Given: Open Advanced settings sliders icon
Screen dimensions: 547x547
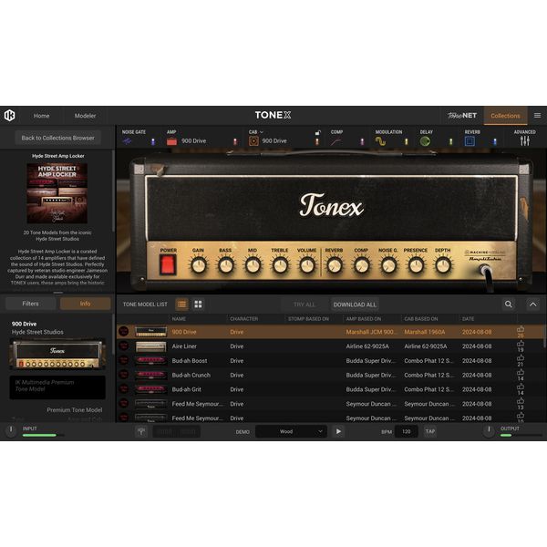Looking at the screenshot, I should pos(524,141).
